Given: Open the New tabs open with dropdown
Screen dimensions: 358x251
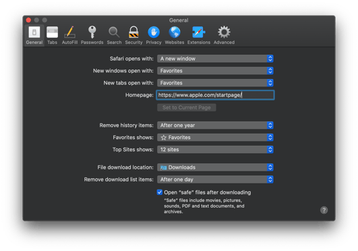Looking at the screenshot, I should pyautogui.click(x=215, y=83).
